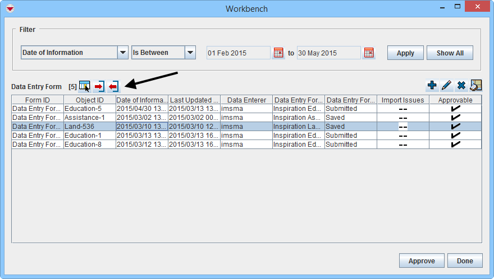Expand the Is Between operator dropdown
Viewport: 494px width, 279px height.
[190, 53]
